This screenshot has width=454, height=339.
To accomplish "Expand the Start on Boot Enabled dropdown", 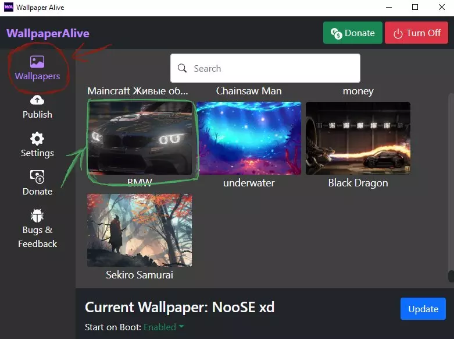I will pos(163,327).
